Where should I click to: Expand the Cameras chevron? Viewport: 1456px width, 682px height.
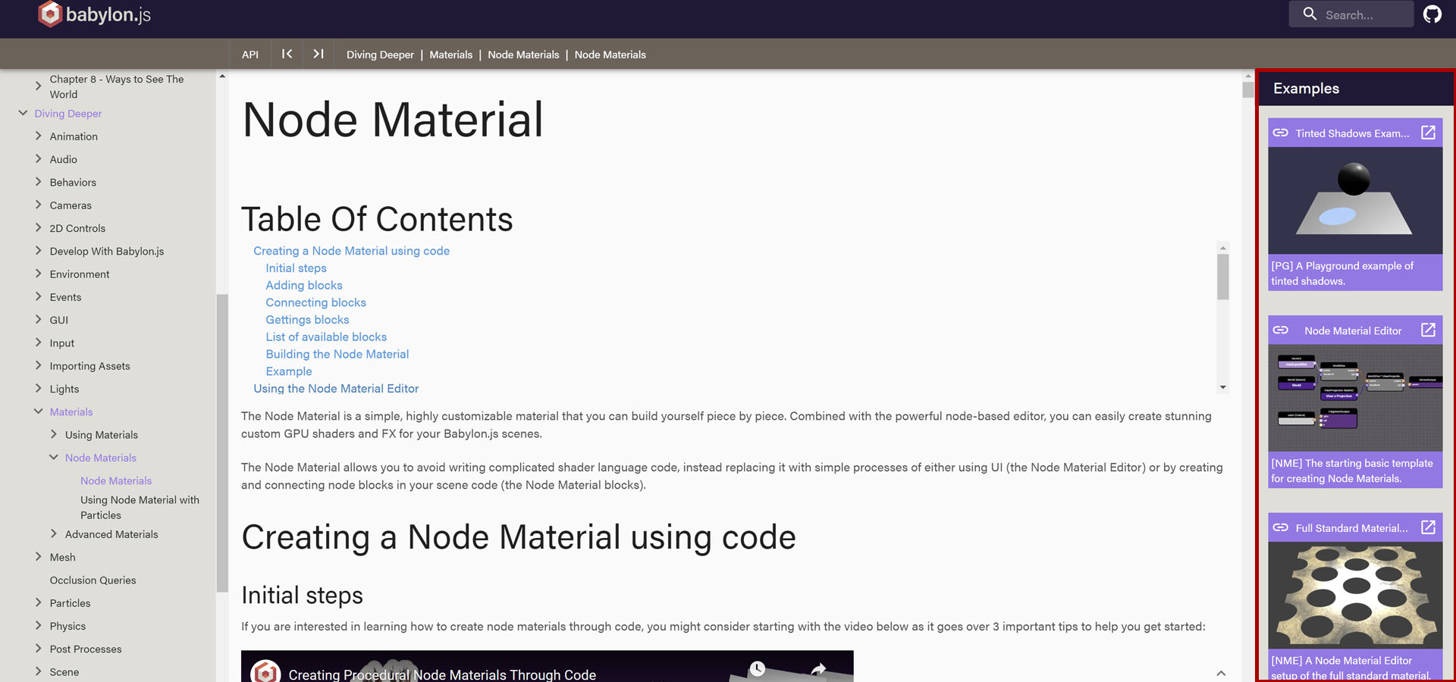tap(38, 205)
